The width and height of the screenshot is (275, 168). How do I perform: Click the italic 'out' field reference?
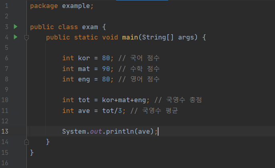(96, 131)
